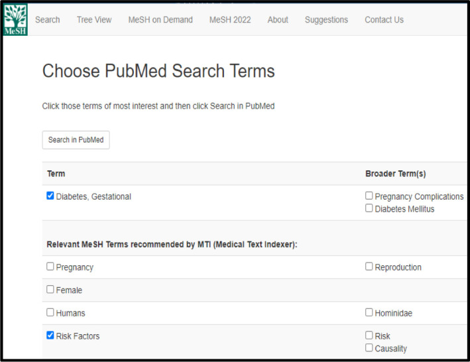470x362 pixels.
Task: Open the About menu item
Action: point(278,20)
